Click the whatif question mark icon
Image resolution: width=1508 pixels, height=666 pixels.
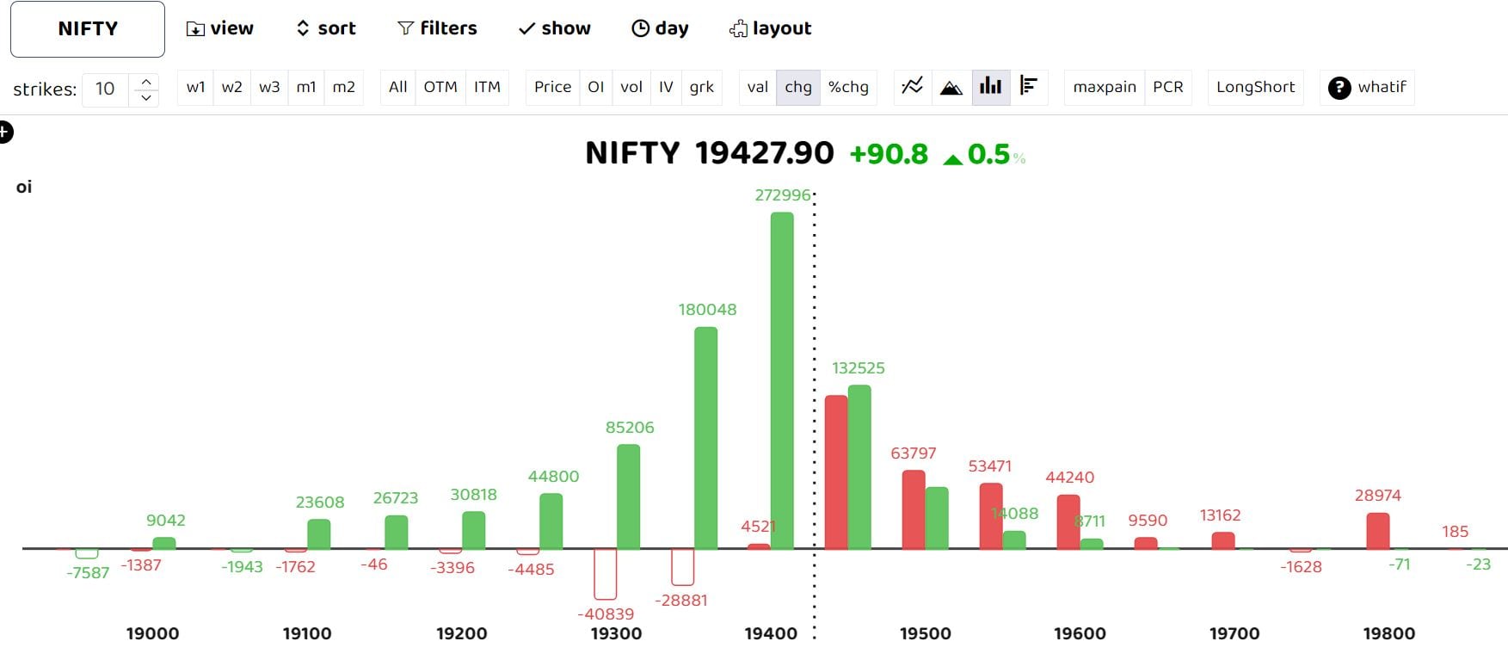click(x=1339, y=88)
